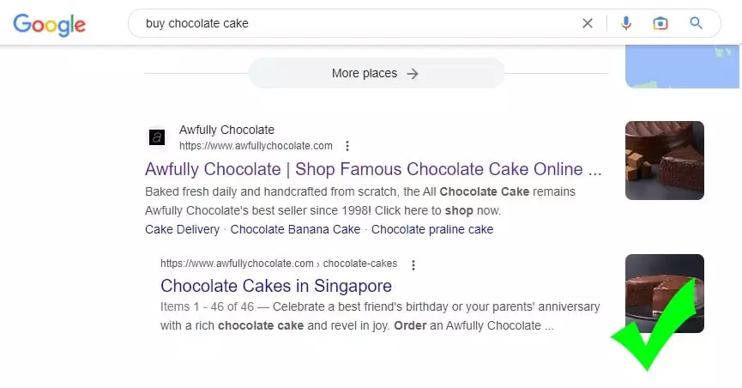The width and height of the screenshot is (742, 388).
Task: Open the map preview thumbnail
Action: pyautogui.click(x=682, y=66)
